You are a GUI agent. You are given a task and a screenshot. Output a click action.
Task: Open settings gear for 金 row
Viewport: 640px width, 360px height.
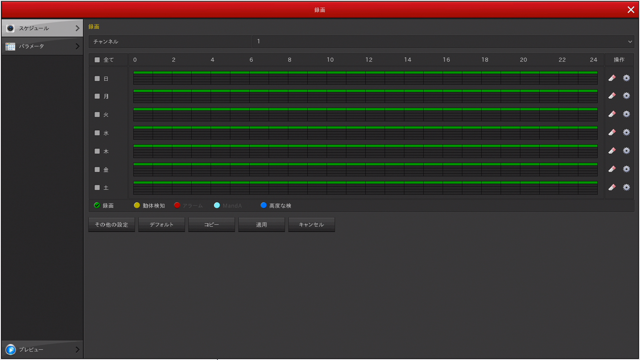627,169
